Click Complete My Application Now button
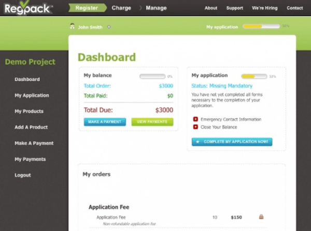This screenshot has width=311, height=231. tap(232, 142)
